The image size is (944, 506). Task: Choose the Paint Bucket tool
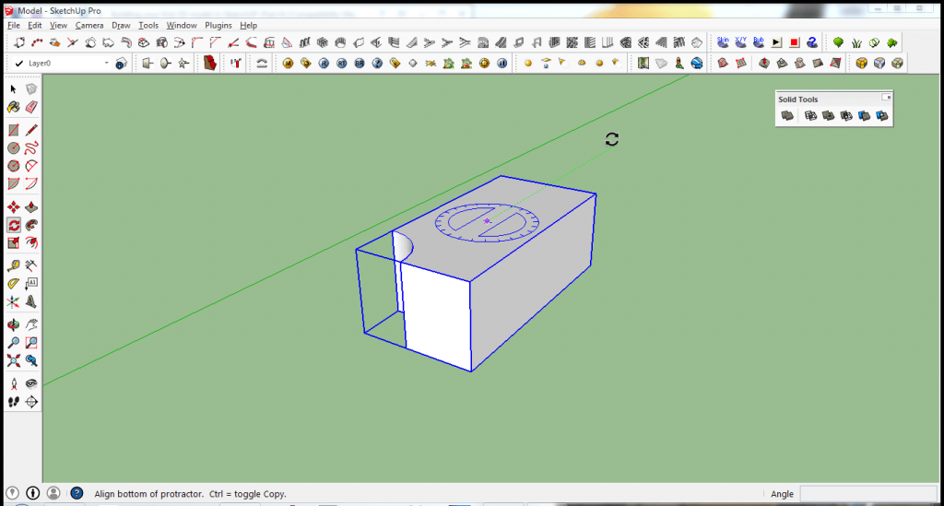coord(13,107)
